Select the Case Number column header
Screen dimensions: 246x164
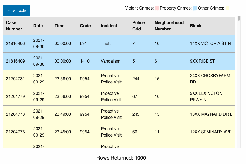click(14, 26)
